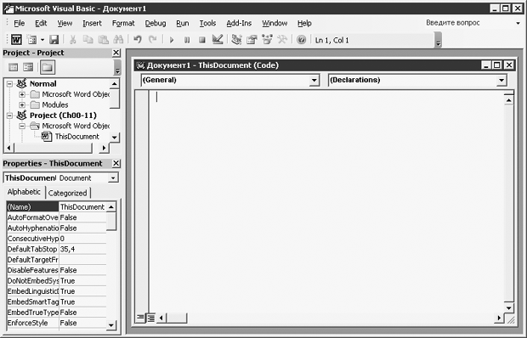The image size is (527, 338).
Task: Select the EnforceStyle property row
Action: click(56, 323)
